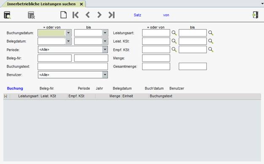Click the Buchung heading link
The width and height of the screenshot is (264, 164).
[15, 88]
